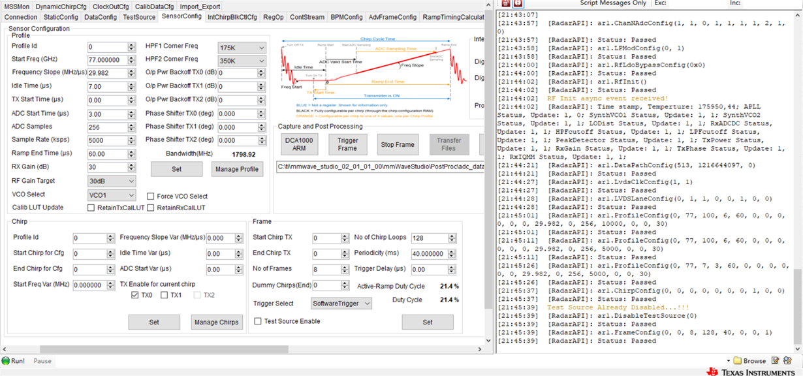This screenshot has width=803, height=376.
Task: Increase the RX Gain (dB) spinner
Action: [x=131, y=164]
